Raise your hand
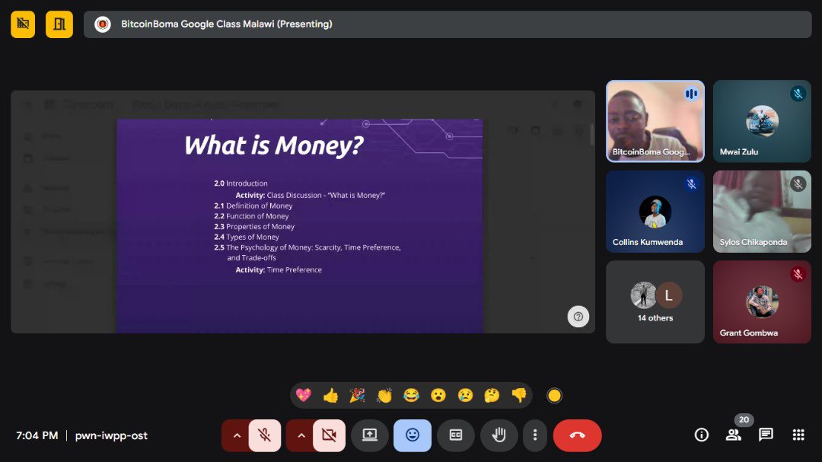Viewport: 822px width, 462px height. tap(499, 435)
